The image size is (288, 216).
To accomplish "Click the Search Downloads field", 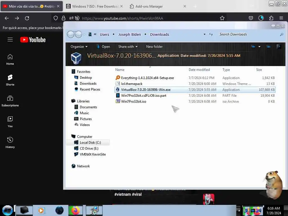I will pos(248,34).
